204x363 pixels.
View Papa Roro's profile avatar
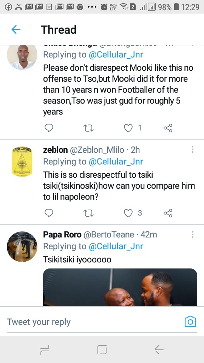tap(22, 247)
